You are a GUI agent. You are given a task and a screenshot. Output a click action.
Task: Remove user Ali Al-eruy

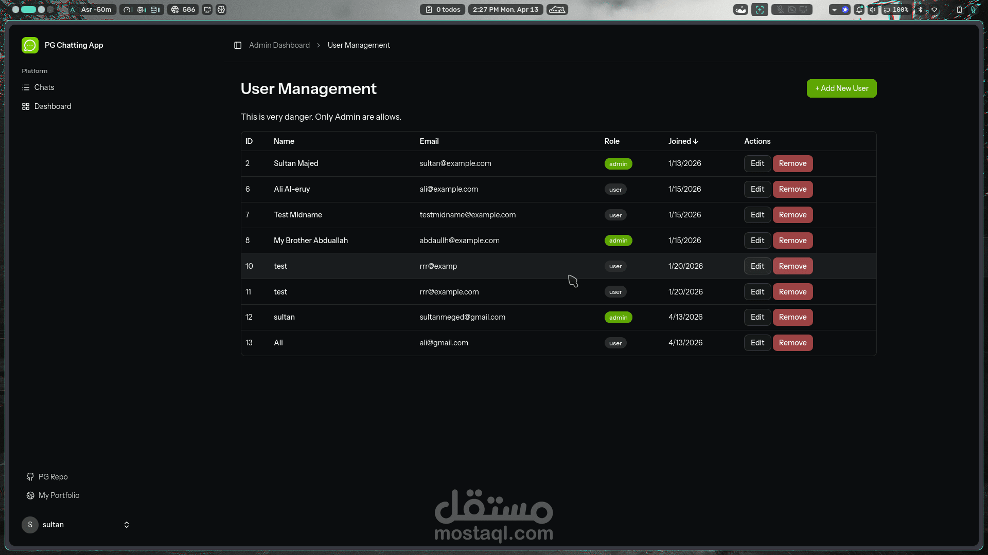(792, 189)
